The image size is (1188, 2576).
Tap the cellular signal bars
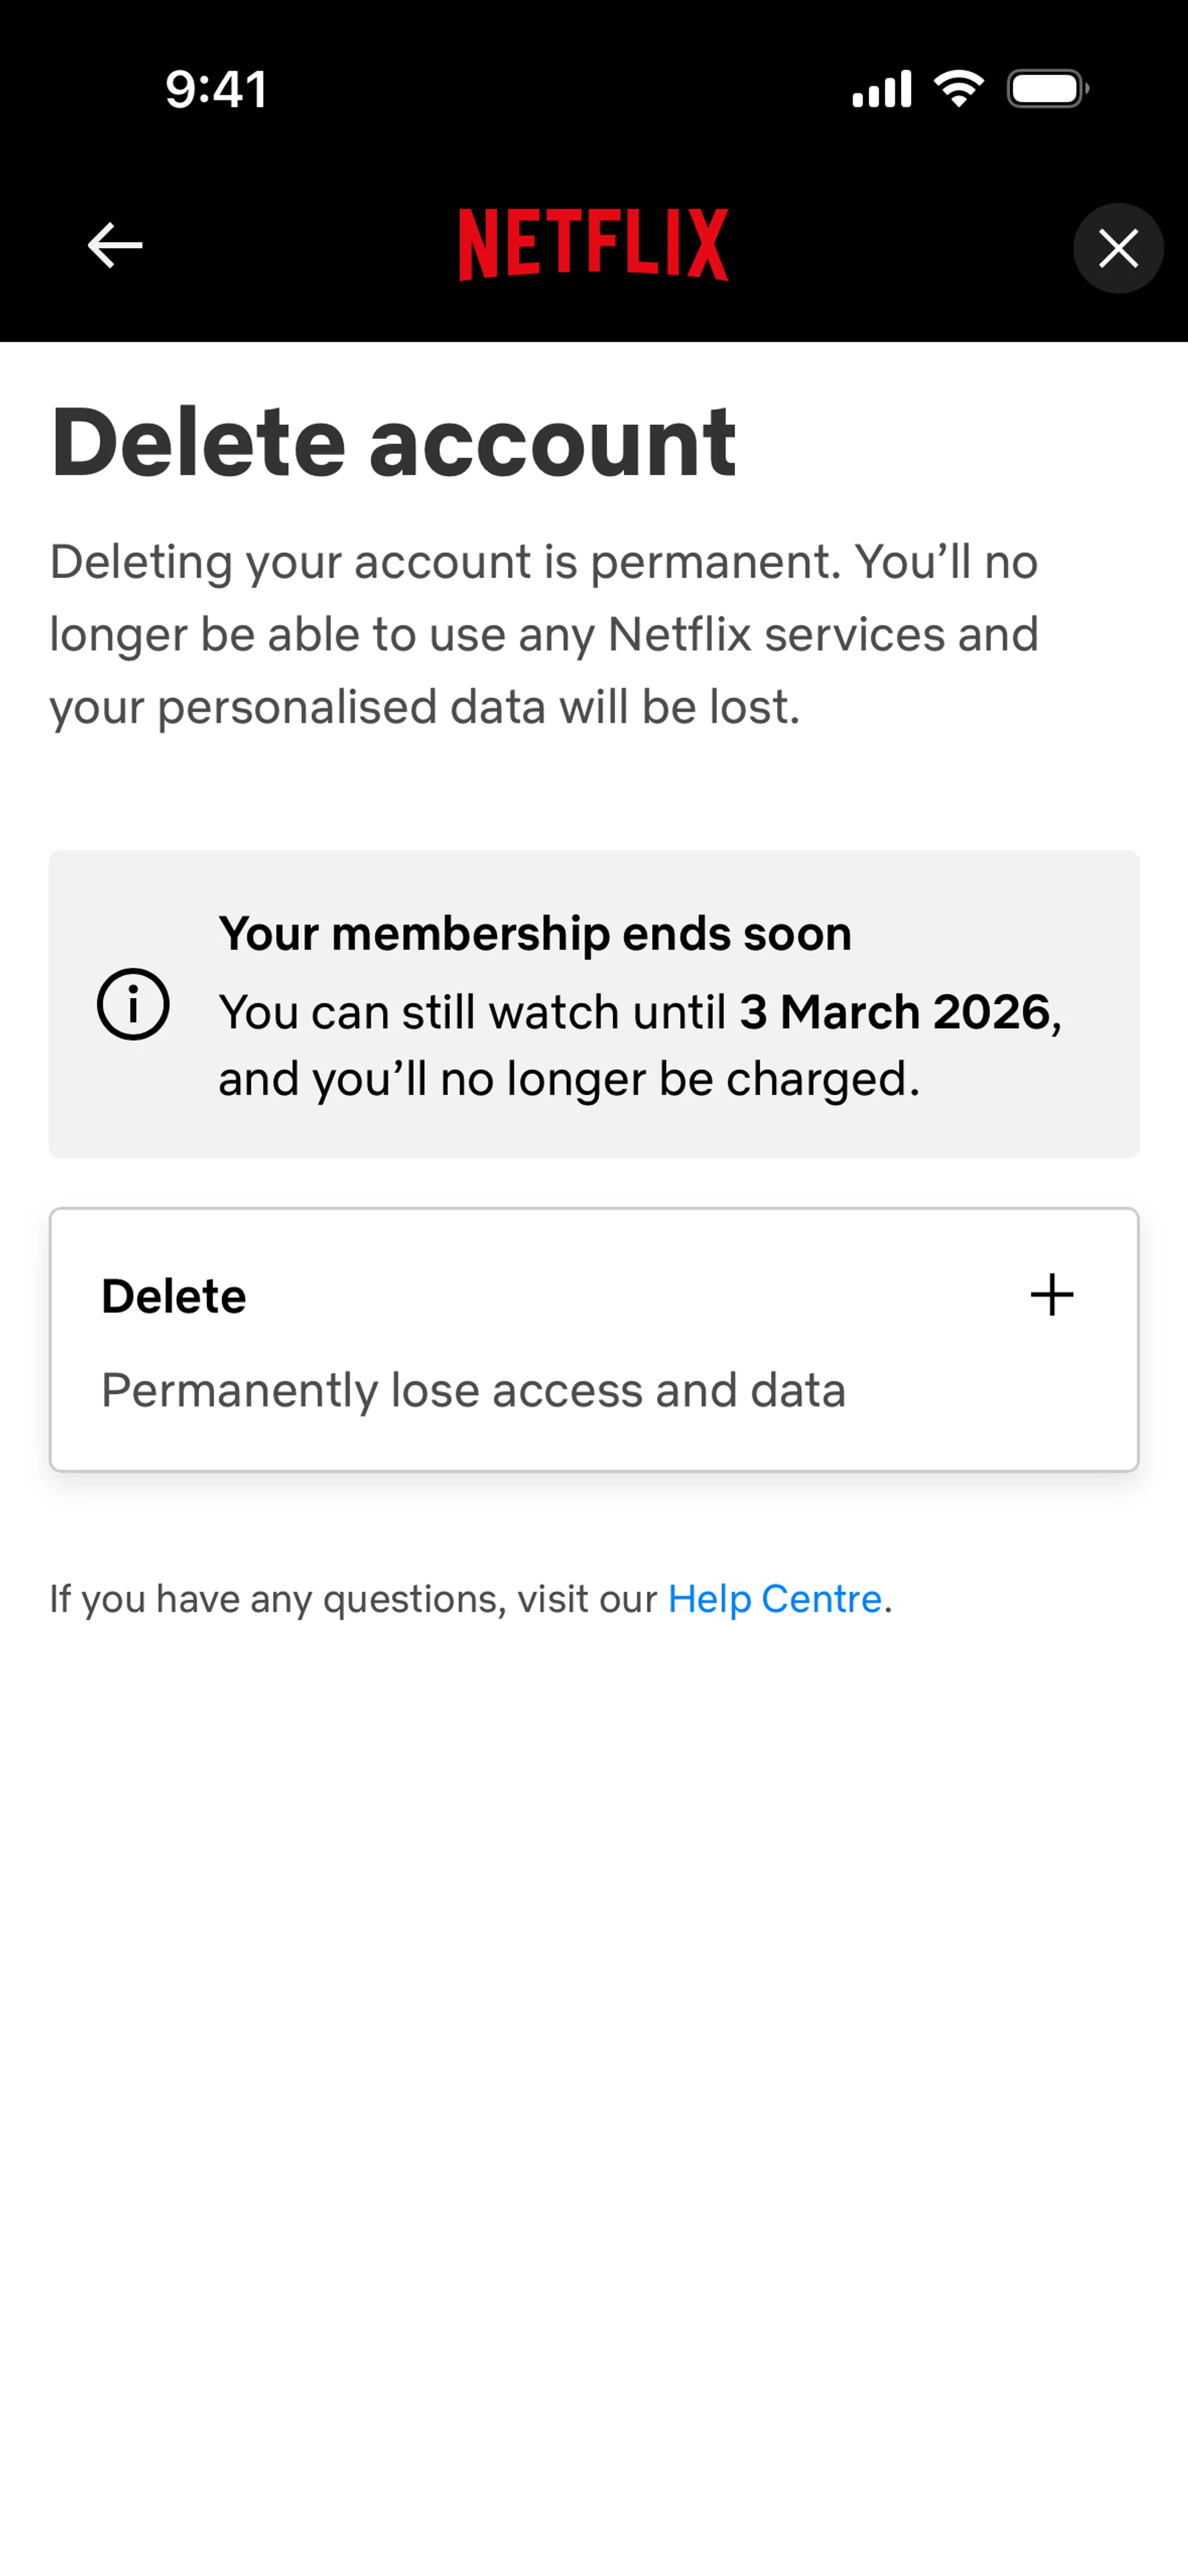point(881,89)
